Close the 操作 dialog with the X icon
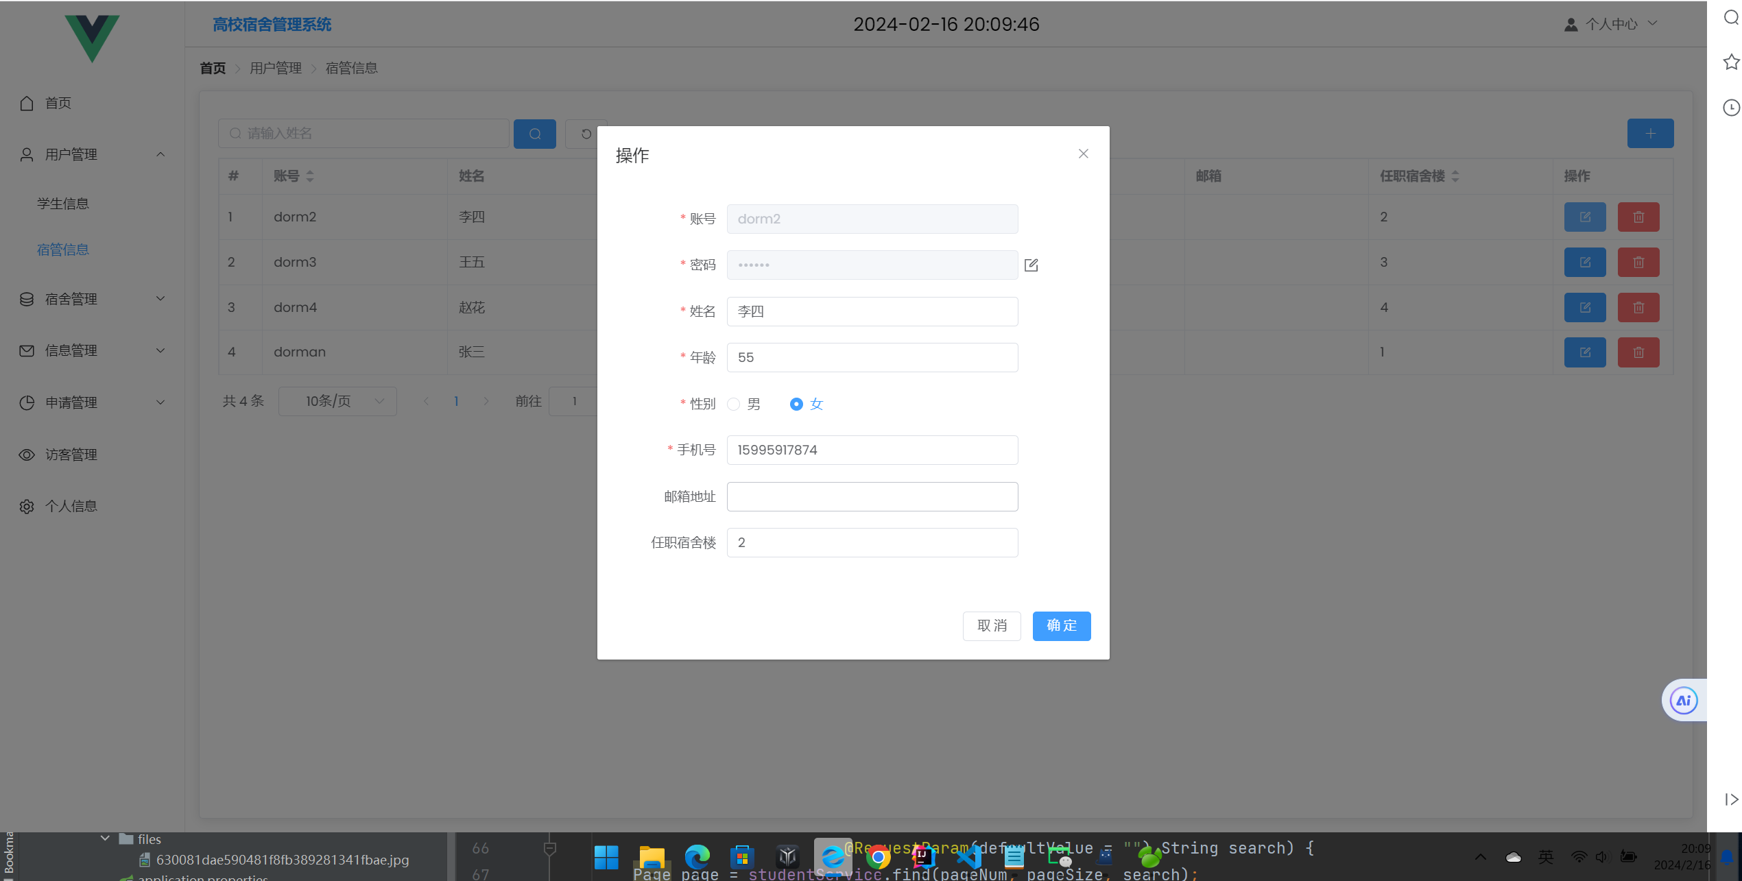 coord(1083,154)
